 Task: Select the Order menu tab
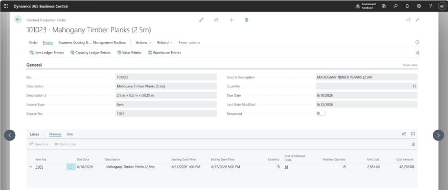tap(33, 42)
